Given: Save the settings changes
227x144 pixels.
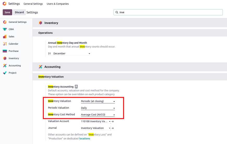Looking at the screenshot, I should (x=7, y=12).
